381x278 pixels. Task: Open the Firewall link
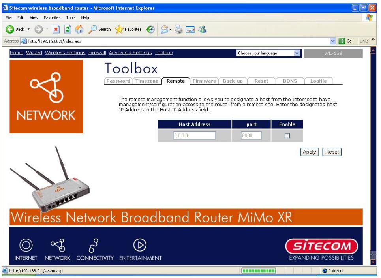point(97,53)
